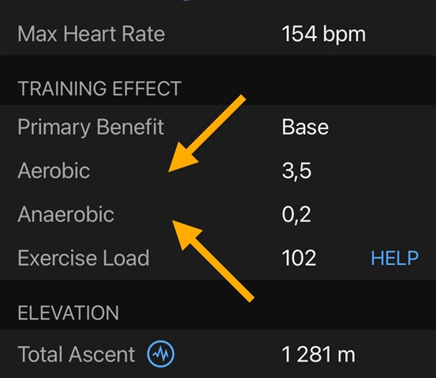Tap the 1 281 m ascent value
436x378 pixels.
pyautogui.click(x=319, y=354)
